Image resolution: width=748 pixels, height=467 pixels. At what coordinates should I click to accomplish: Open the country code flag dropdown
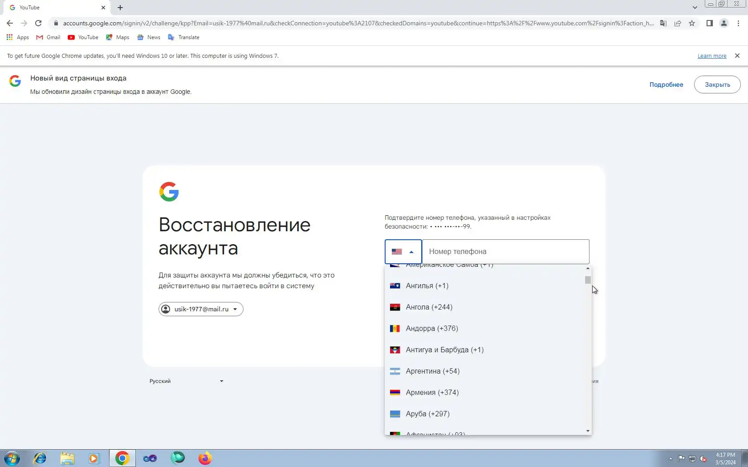click(x=403, y=252)
